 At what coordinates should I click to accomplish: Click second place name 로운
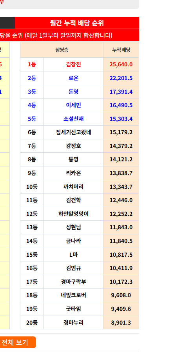(x=73, y=78)
